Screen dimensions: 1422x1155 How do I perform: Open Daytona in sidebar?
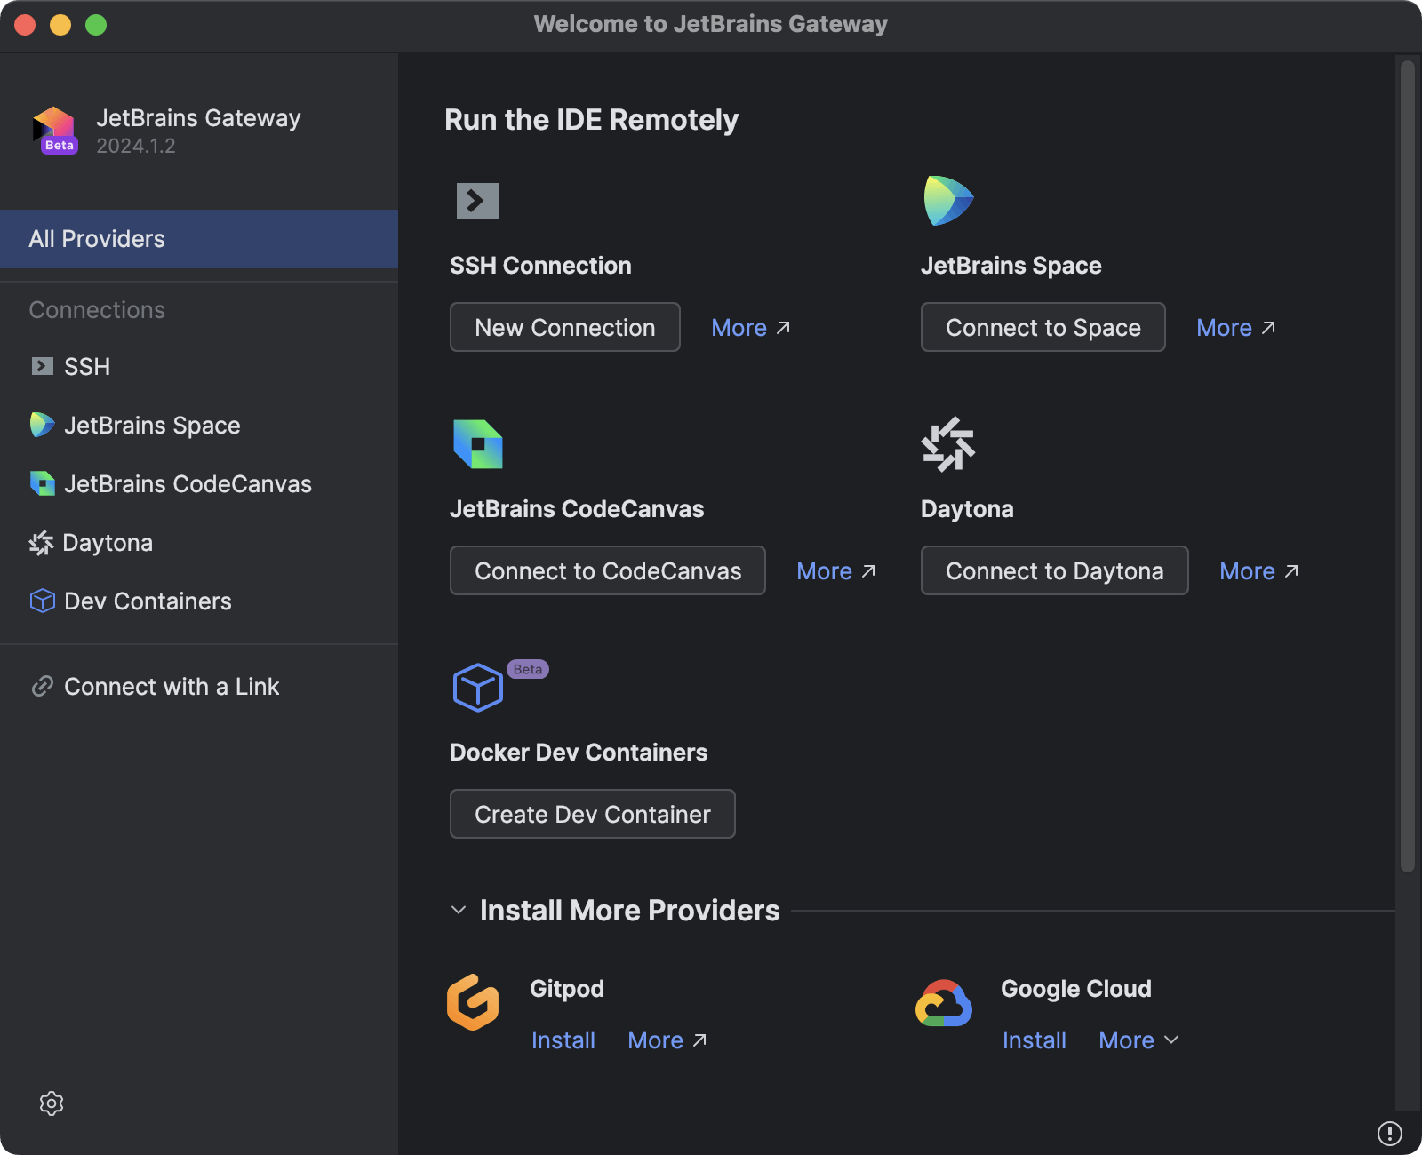[199, 543]
